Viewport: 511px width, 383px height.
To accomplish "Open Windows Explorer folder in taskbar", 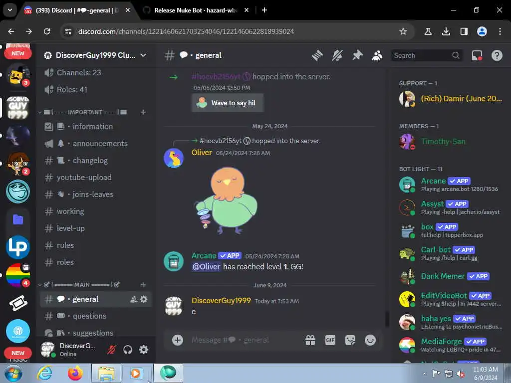I will (106, 374).
